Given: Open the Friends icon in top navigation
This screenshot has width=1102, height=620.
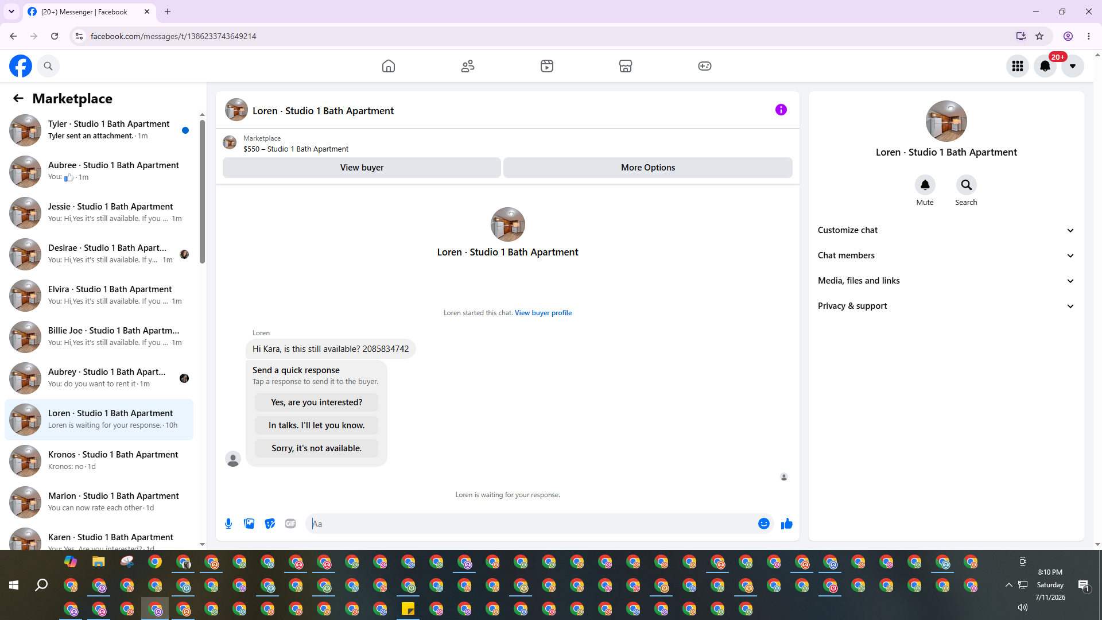Looking at the screenshot, I should coord(468,66).
